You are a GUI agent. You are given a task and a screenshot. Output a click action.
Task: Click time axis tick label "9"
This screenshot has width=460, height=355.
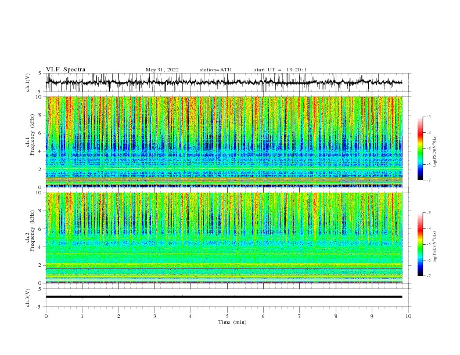click(372, 316)
